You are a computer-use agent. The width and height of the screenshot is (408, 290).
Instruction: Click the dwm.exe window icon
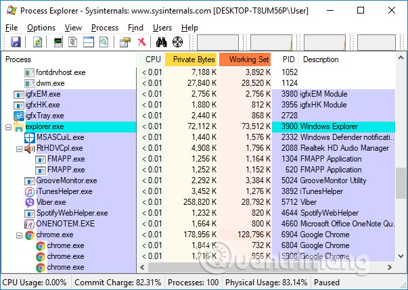pos(30,83)
